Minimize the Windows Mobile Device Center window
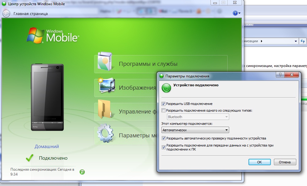Image resolution: width=307 pixels, height=186 pixels. [215, 3]
